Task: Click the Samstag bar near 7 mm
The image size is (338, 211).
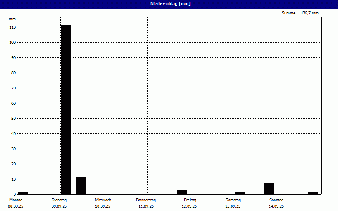Action: [x=269, y=189]
